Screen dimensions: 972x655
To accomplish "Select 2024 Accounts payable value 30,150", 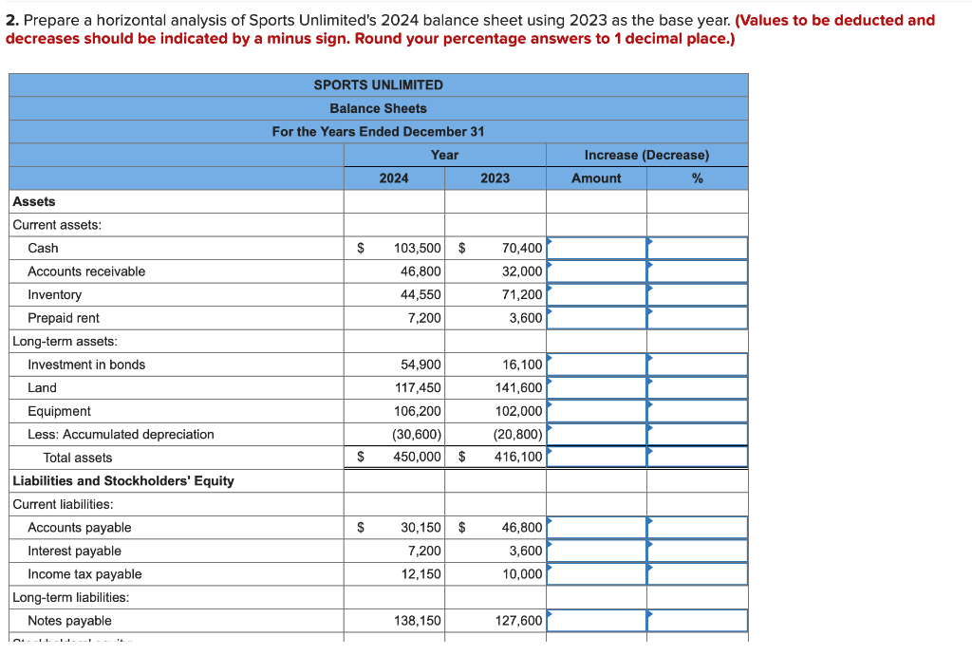I will click(x=421, y=528).
